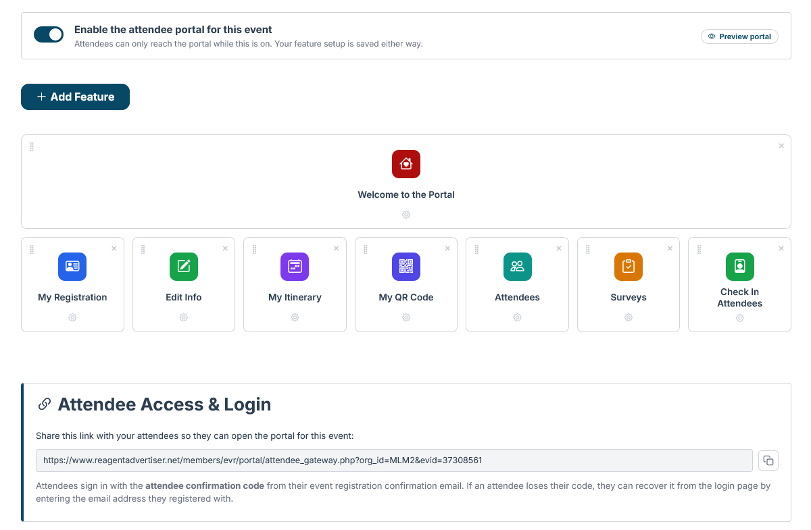811x530 pixels.
Task: Open settings gear on Edit Info tile
Action: coord(184,317)
